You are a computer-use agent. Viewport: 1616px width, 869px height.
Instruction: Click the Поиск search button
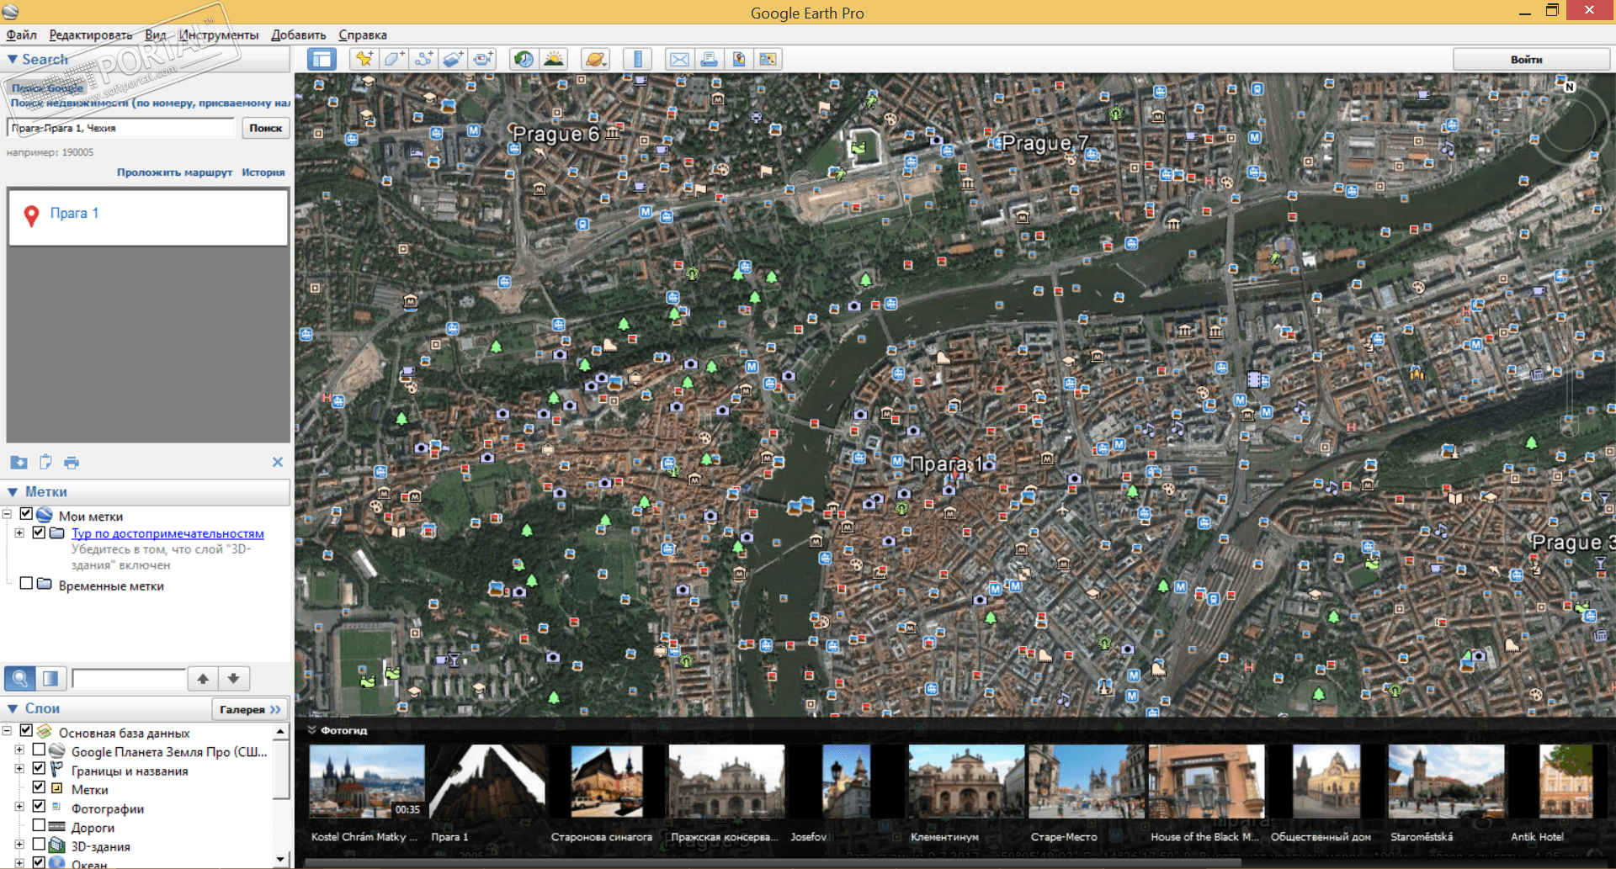[266, 128]
